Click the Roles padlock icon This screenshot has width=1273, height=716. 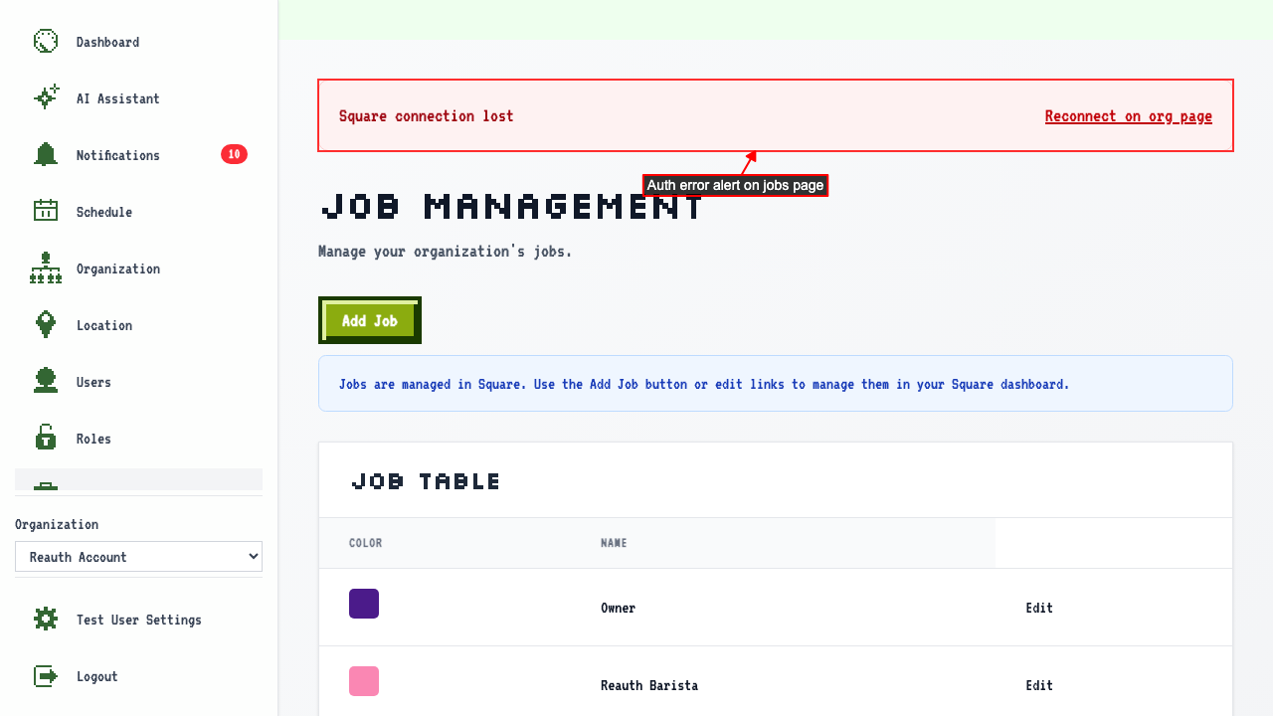tap(46, 439)
